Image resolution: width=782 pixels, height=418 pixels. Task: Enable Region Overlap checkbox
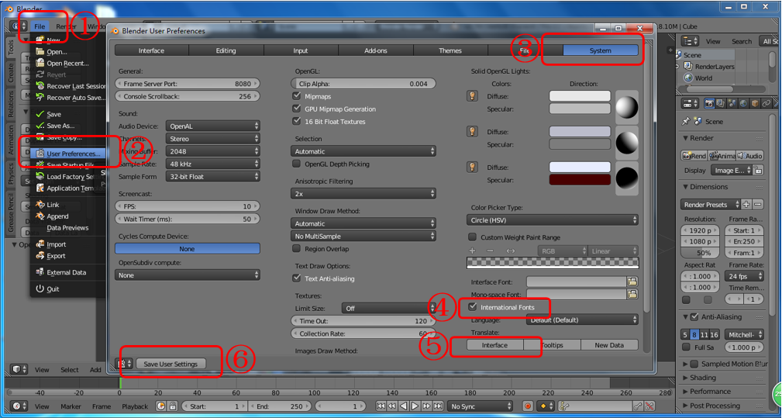point(297,248)
